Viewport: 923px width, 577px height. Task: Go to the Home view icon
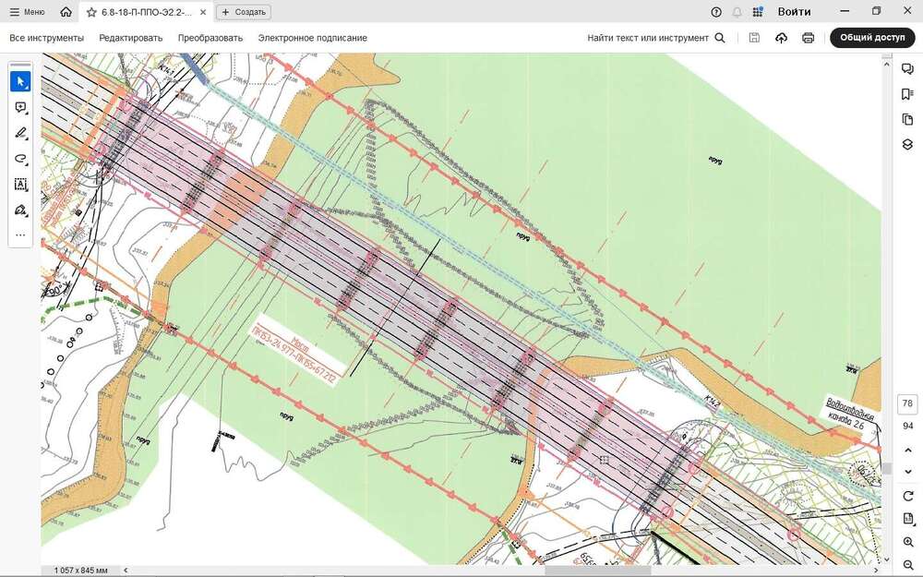click(66, 12)
